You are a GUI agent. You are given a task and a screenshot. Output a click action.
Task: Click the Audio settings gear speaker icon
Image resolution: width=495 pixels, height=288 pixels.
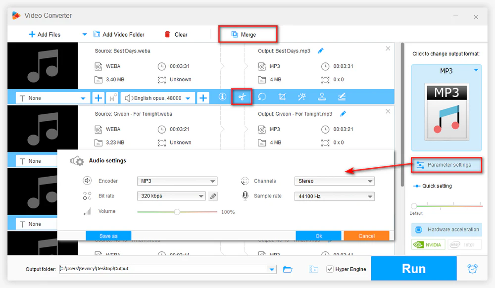(77, 161)
